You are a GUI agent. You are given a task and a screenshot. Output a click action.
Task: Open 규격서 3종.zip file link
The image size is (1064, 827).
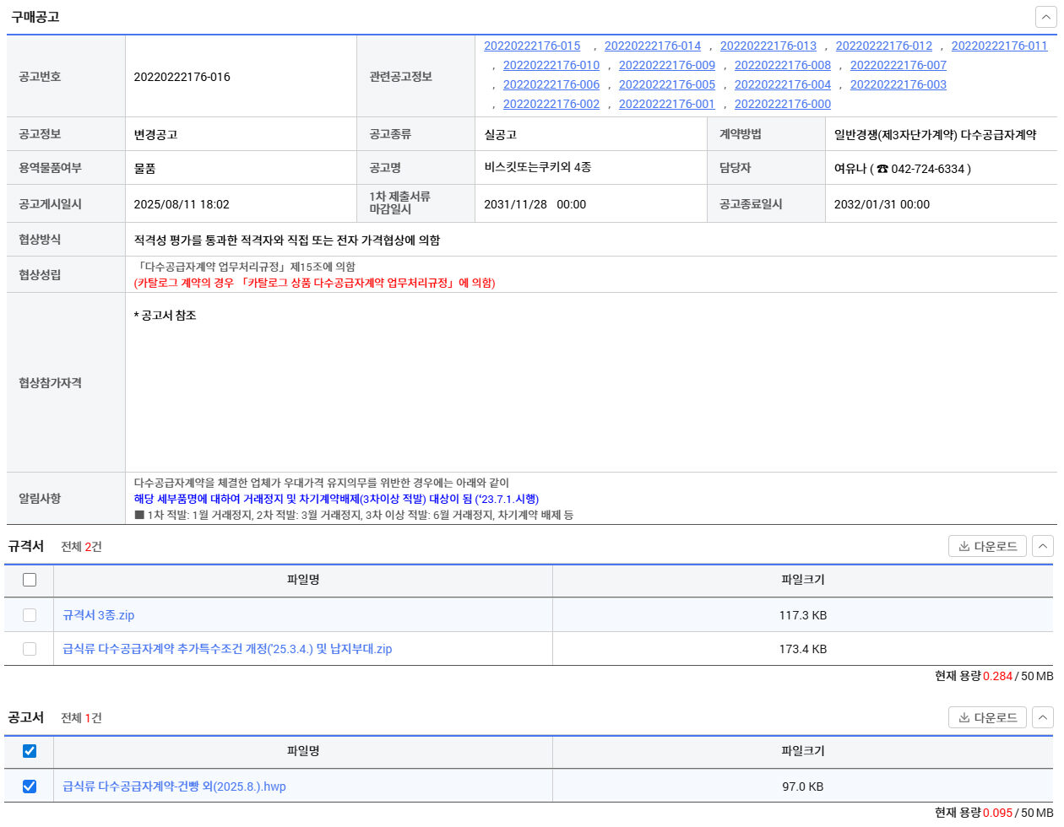coord(98,615)
